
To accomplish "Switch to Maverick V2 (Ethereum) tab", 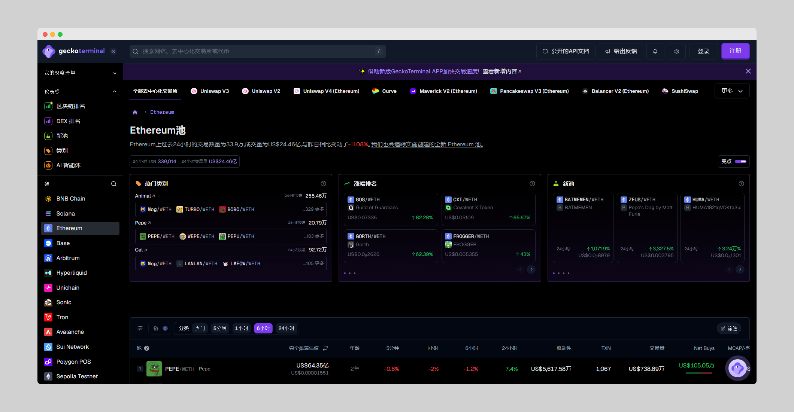I will (443, 91).
